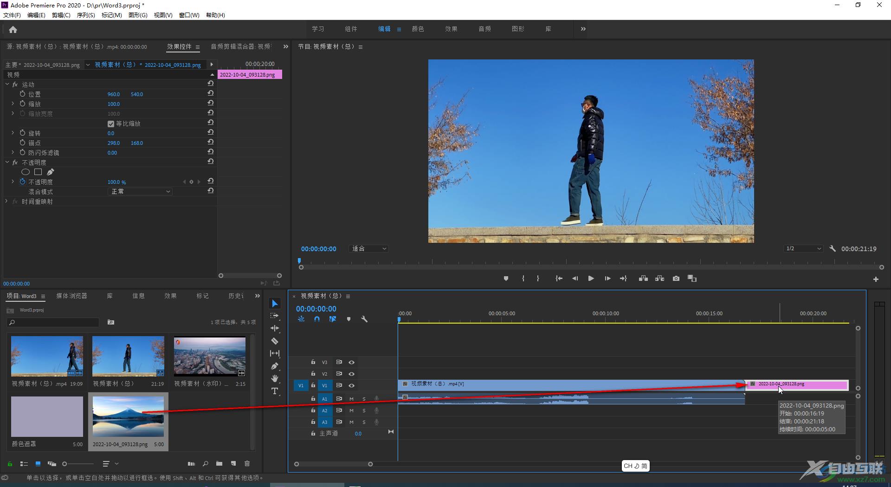Click Export Frame camera icon
The image size is (891, 487).
(x=676, y=279)
